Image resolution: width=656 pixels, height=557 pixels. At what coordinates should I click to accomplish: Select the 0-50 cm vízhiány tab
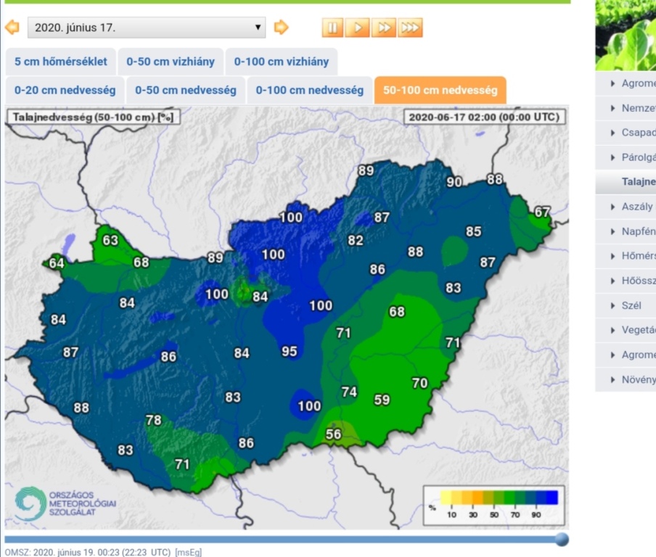coord(171,62)
